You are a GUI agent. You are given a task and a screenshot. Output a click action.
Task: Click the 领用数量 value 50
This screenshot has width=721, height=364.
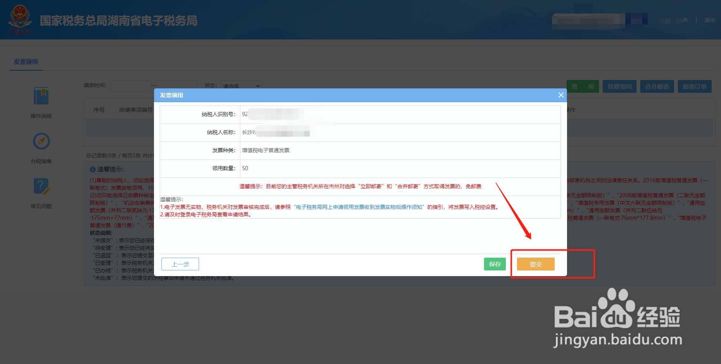pyautogui.click(x=245, y=168)
